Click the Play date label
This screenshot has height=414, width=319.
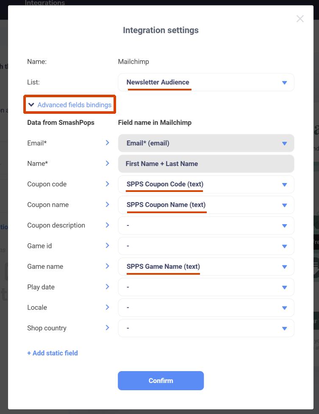pyautogui.click(x=41, y=287)
